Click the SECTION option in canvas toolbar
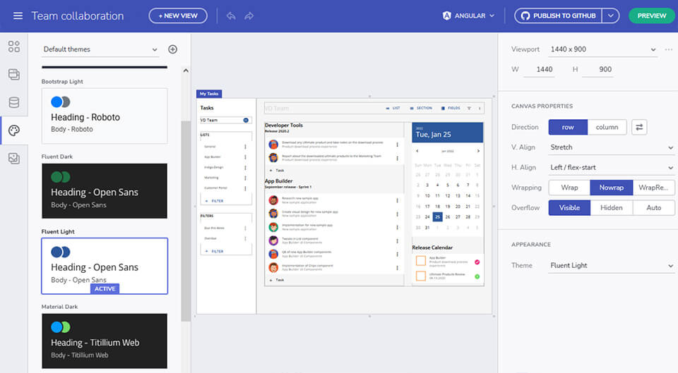678x373 pixels. pos(421,108)
